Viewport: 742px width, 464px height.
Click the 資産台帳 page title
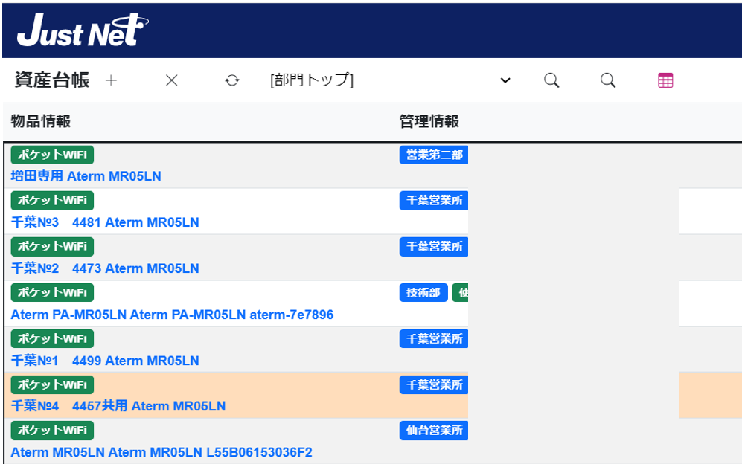pyautogui.click(x=52, y=80)
